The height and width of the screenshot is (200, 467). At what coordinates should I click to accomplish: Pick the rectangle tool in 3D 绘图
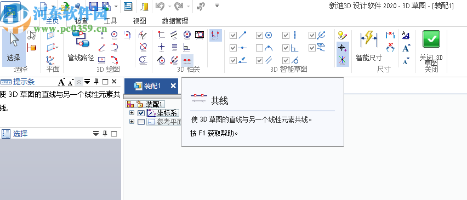[102, 60]
